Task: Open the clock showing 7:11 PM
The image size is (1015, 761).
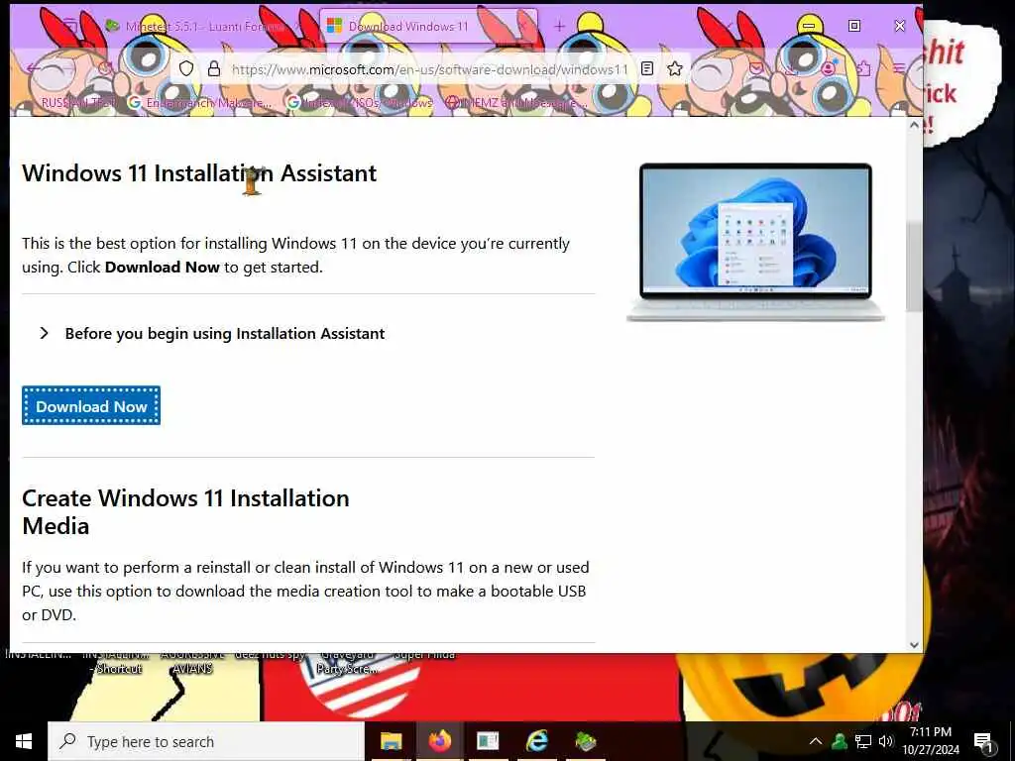Action: click(931, 741)
